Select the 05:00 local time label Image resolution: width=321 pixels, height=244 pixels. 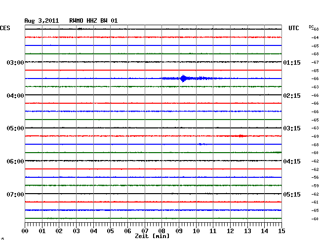15,128
